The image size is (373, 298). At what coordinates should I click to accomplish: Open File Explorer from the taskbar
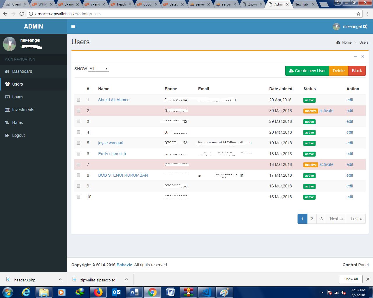tap(44, 292)
